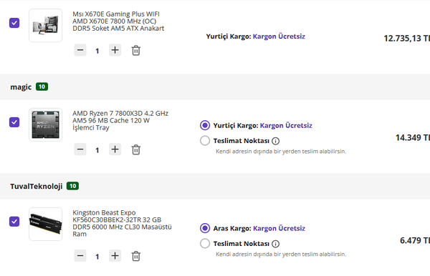Open Kingston Beast Expo product title

coord(122,223)
